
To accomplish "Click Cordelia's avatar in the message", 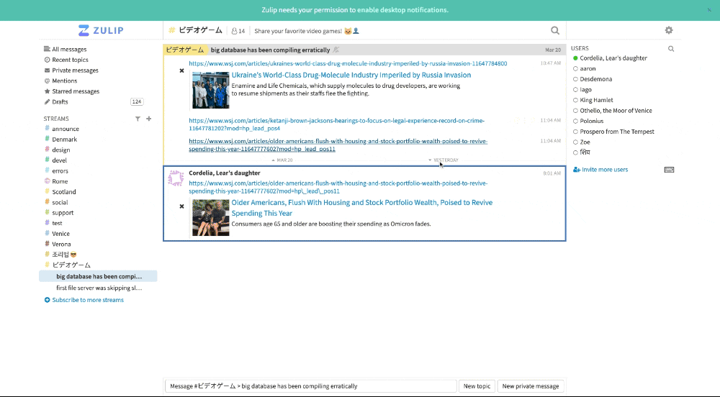I will [176, 178].
